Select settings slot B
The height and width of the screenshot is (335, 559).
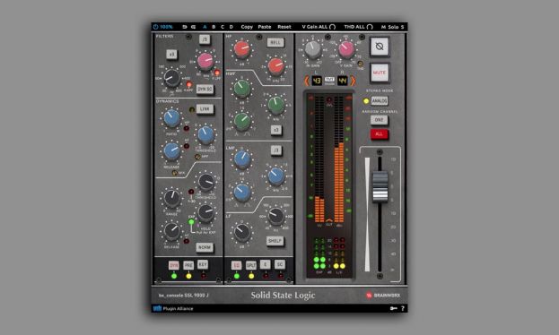(214, 27)
